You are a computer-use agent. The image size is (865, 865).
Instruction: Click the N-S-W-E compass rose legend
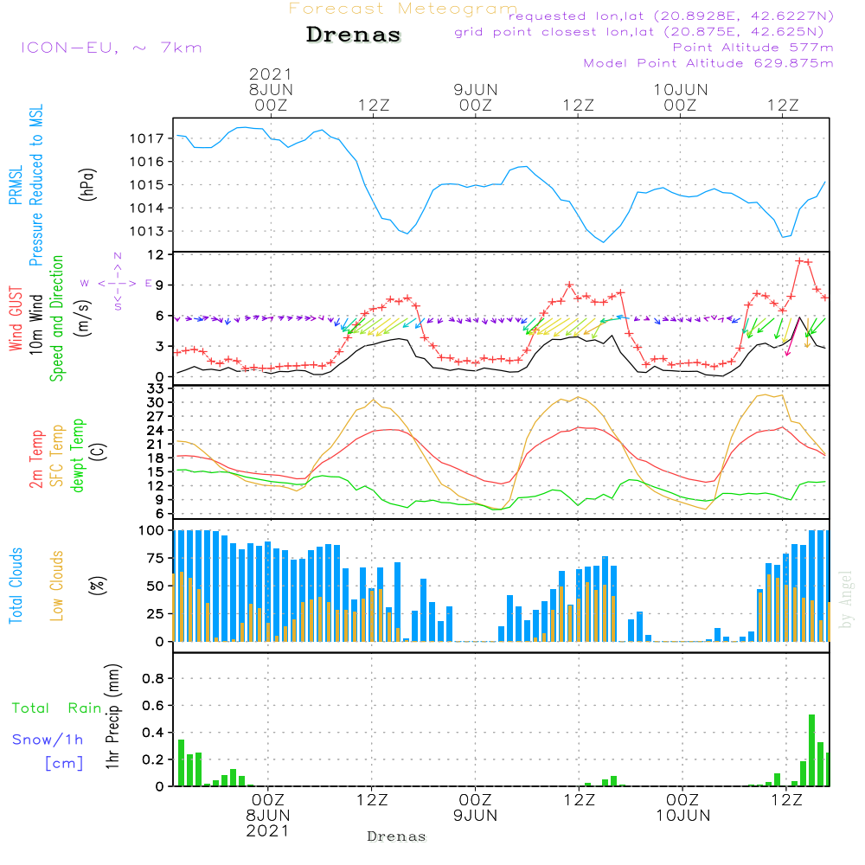coord(117,282)
